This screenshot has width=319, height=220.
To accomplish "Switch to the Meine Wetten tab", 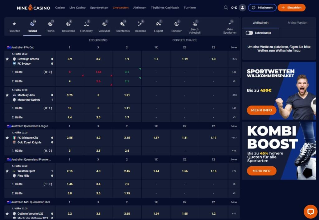I will pyautogui.click(x=298, y=23).
